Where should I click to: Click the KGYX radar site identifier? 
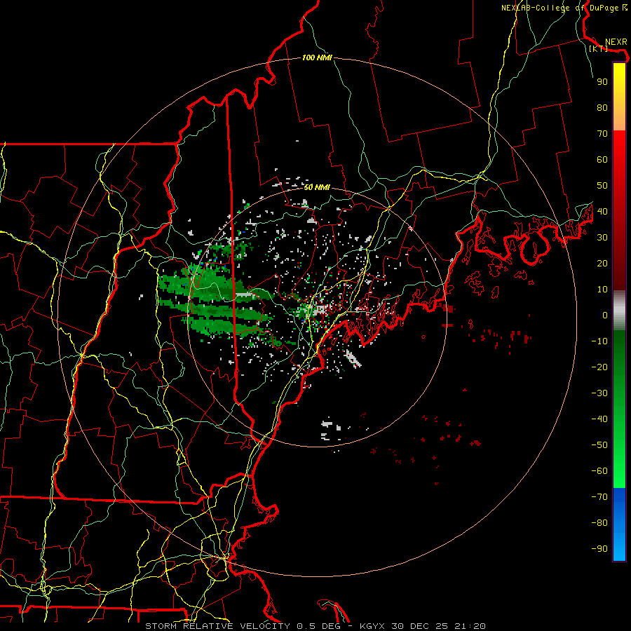click(372, 626)
